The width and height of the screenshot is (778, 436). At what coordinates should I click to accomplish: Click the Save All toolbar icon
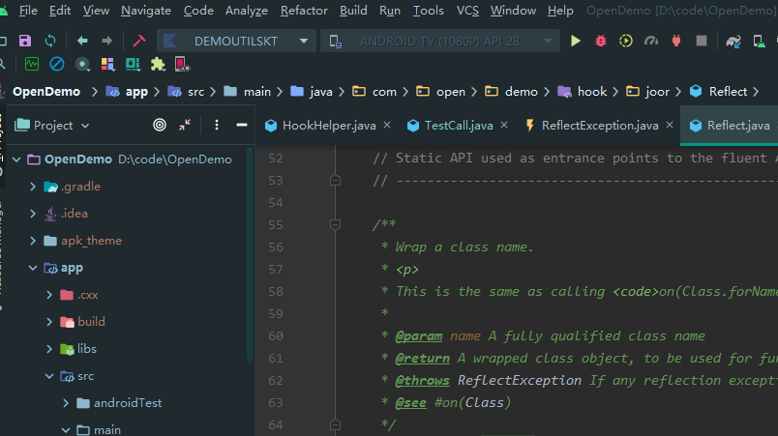[25, 41]
